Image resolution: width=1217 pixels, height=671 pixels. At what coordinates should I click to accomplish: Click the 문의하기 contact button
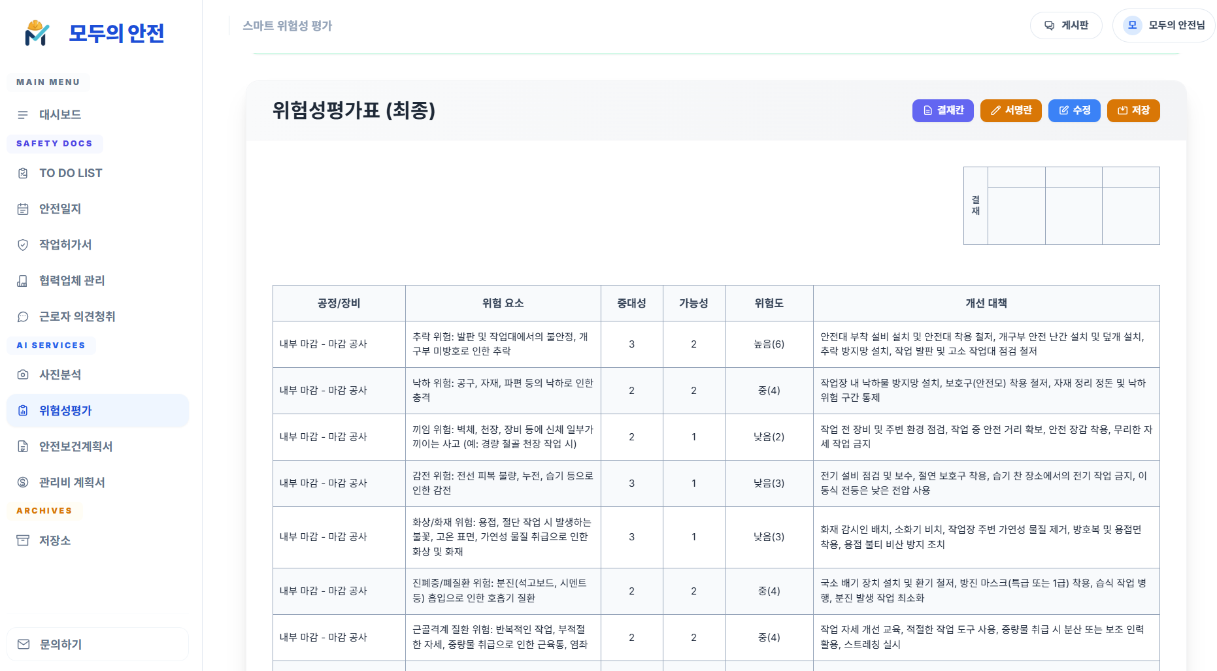click(97, 644)
